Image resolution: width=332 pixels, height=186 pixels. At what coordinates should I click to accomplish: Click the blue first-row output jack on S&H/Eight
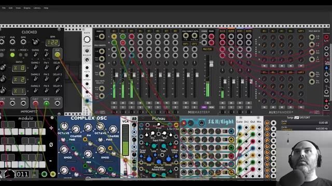click(x=231, y=131)
